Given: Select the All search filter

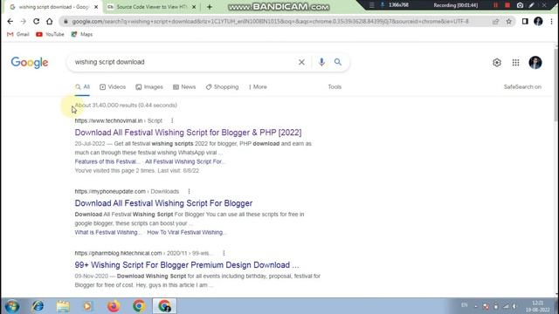Looking at the screenshot, I should (82, 87).
